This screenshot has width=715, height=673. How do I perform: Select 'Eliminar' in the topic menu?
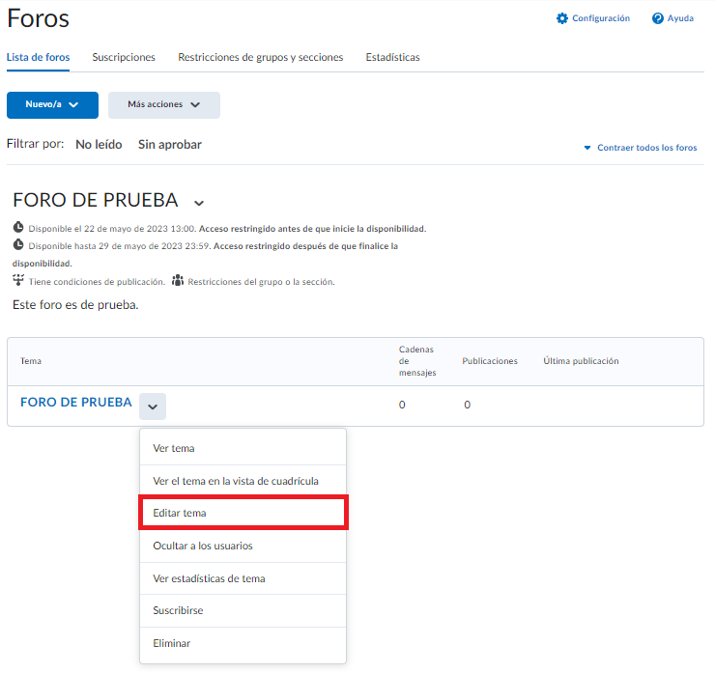coord(172,643)
